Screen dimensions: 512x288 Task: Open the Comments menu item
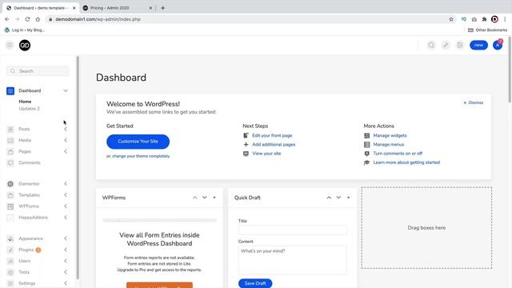(x=30, y=162)
